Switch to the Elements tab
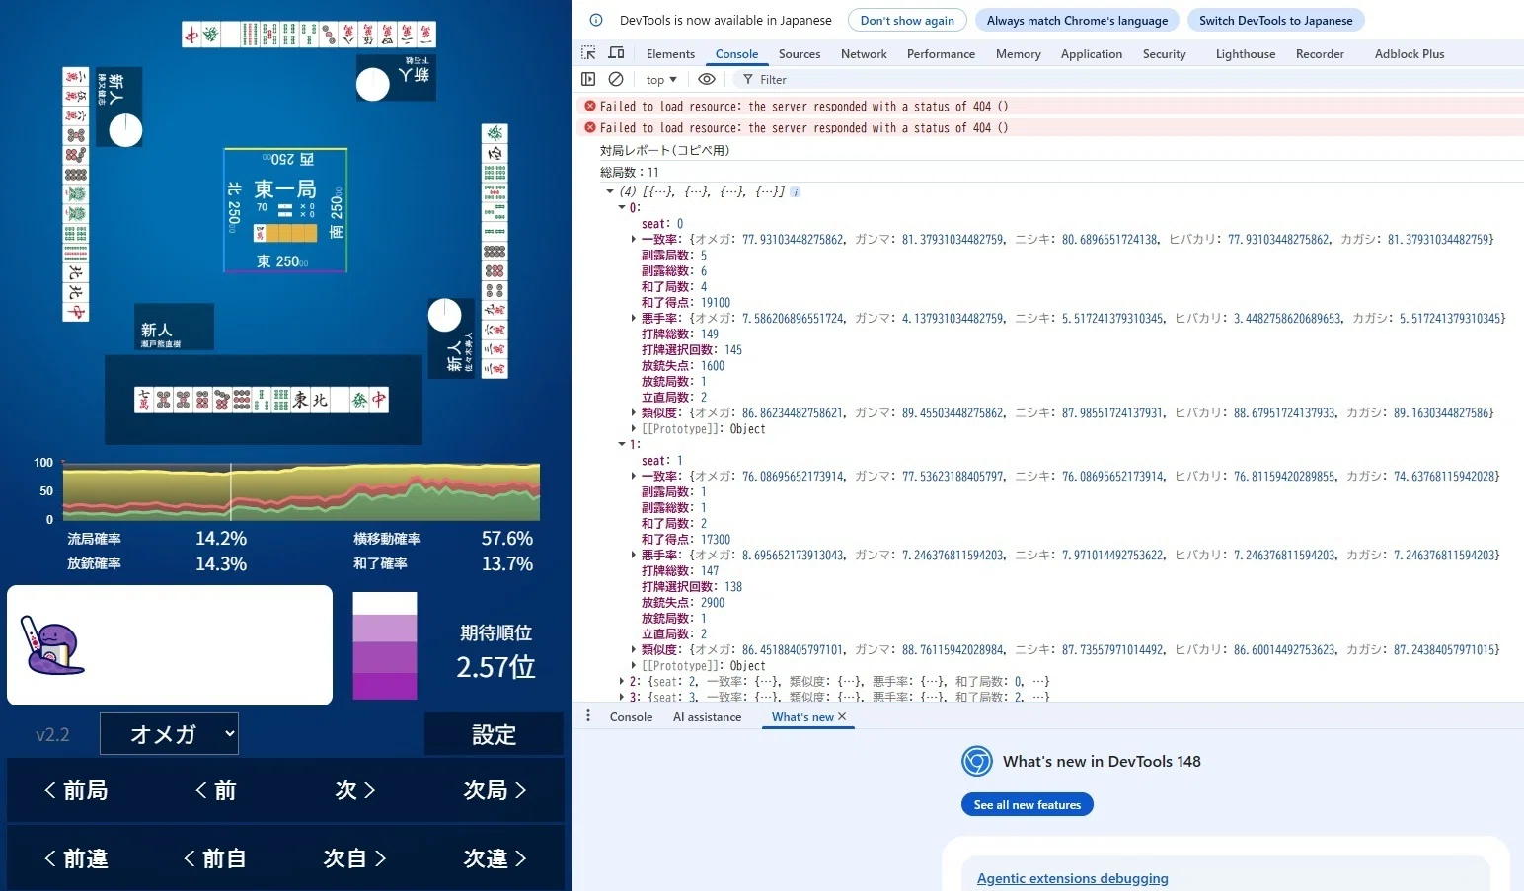The image size is (1524, 891). pos(670,54)
